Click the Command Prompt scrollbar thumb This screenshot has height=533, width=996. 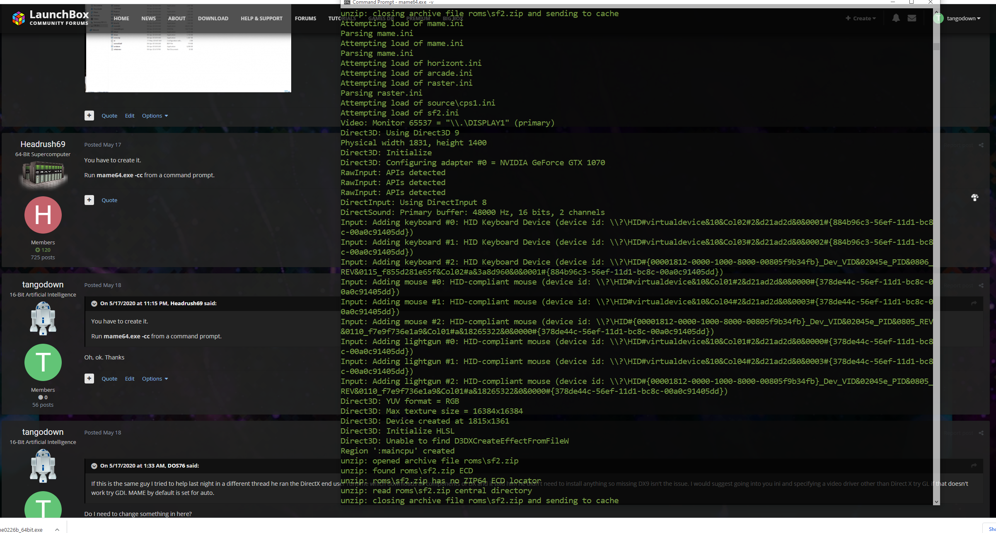coord(936,46)
